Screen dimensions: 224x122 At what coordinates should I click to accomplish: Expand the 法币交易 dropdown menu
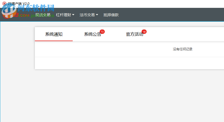pyautogui.click(x=89, y=15)
